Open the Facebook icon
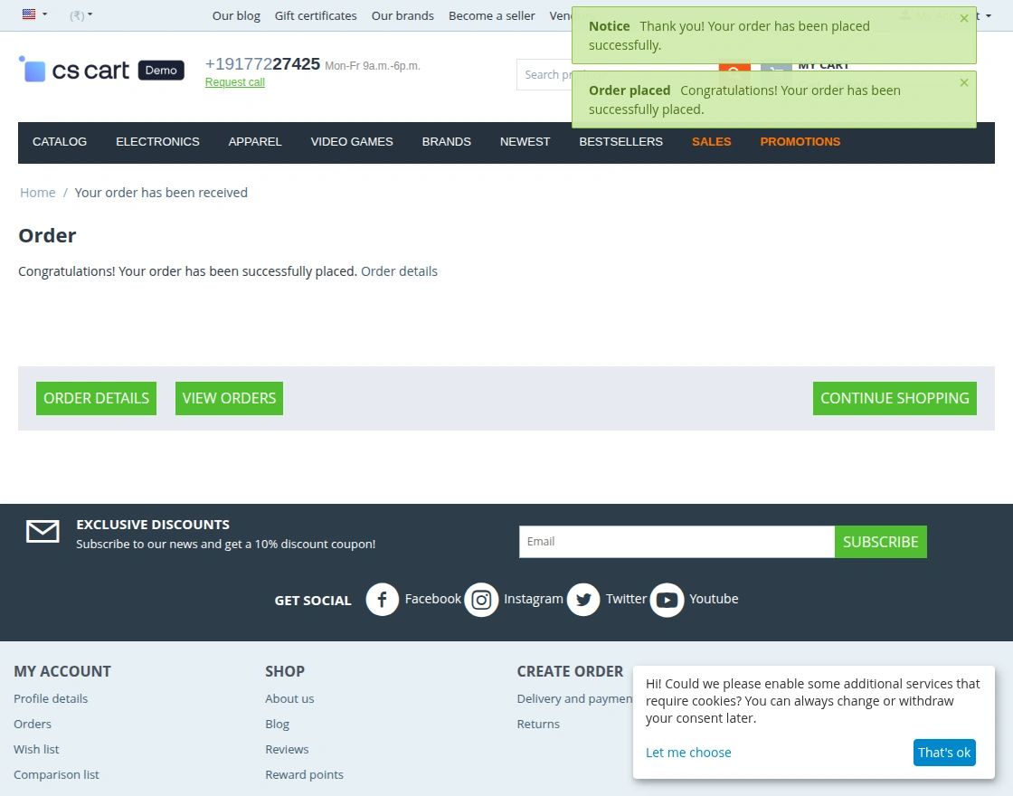Screen dimensions: 1013x796 [x=383, y=600]
